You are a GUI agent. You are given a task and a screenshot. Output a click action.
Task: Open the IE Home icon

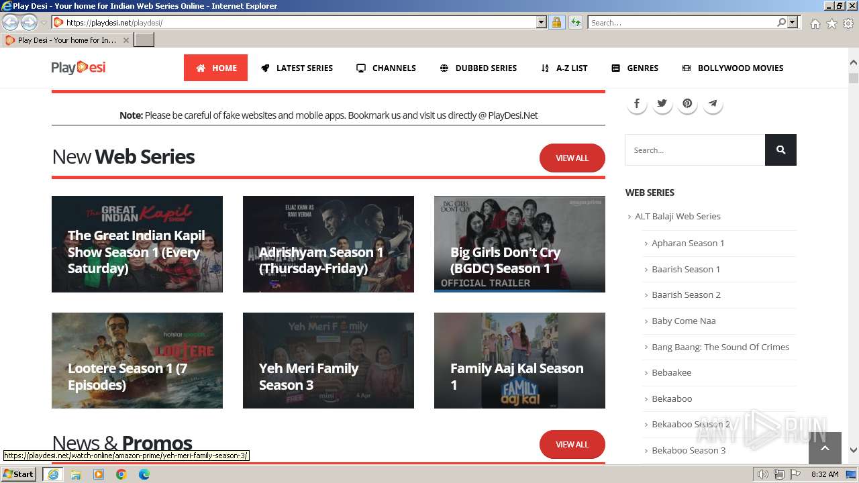click(x=815, y=23)
